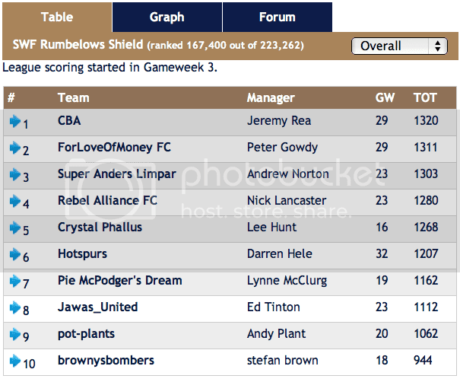Open Pie McPodger's Dream team link
This screenshot has width=460, height=382.
click(x=119, y=280)
